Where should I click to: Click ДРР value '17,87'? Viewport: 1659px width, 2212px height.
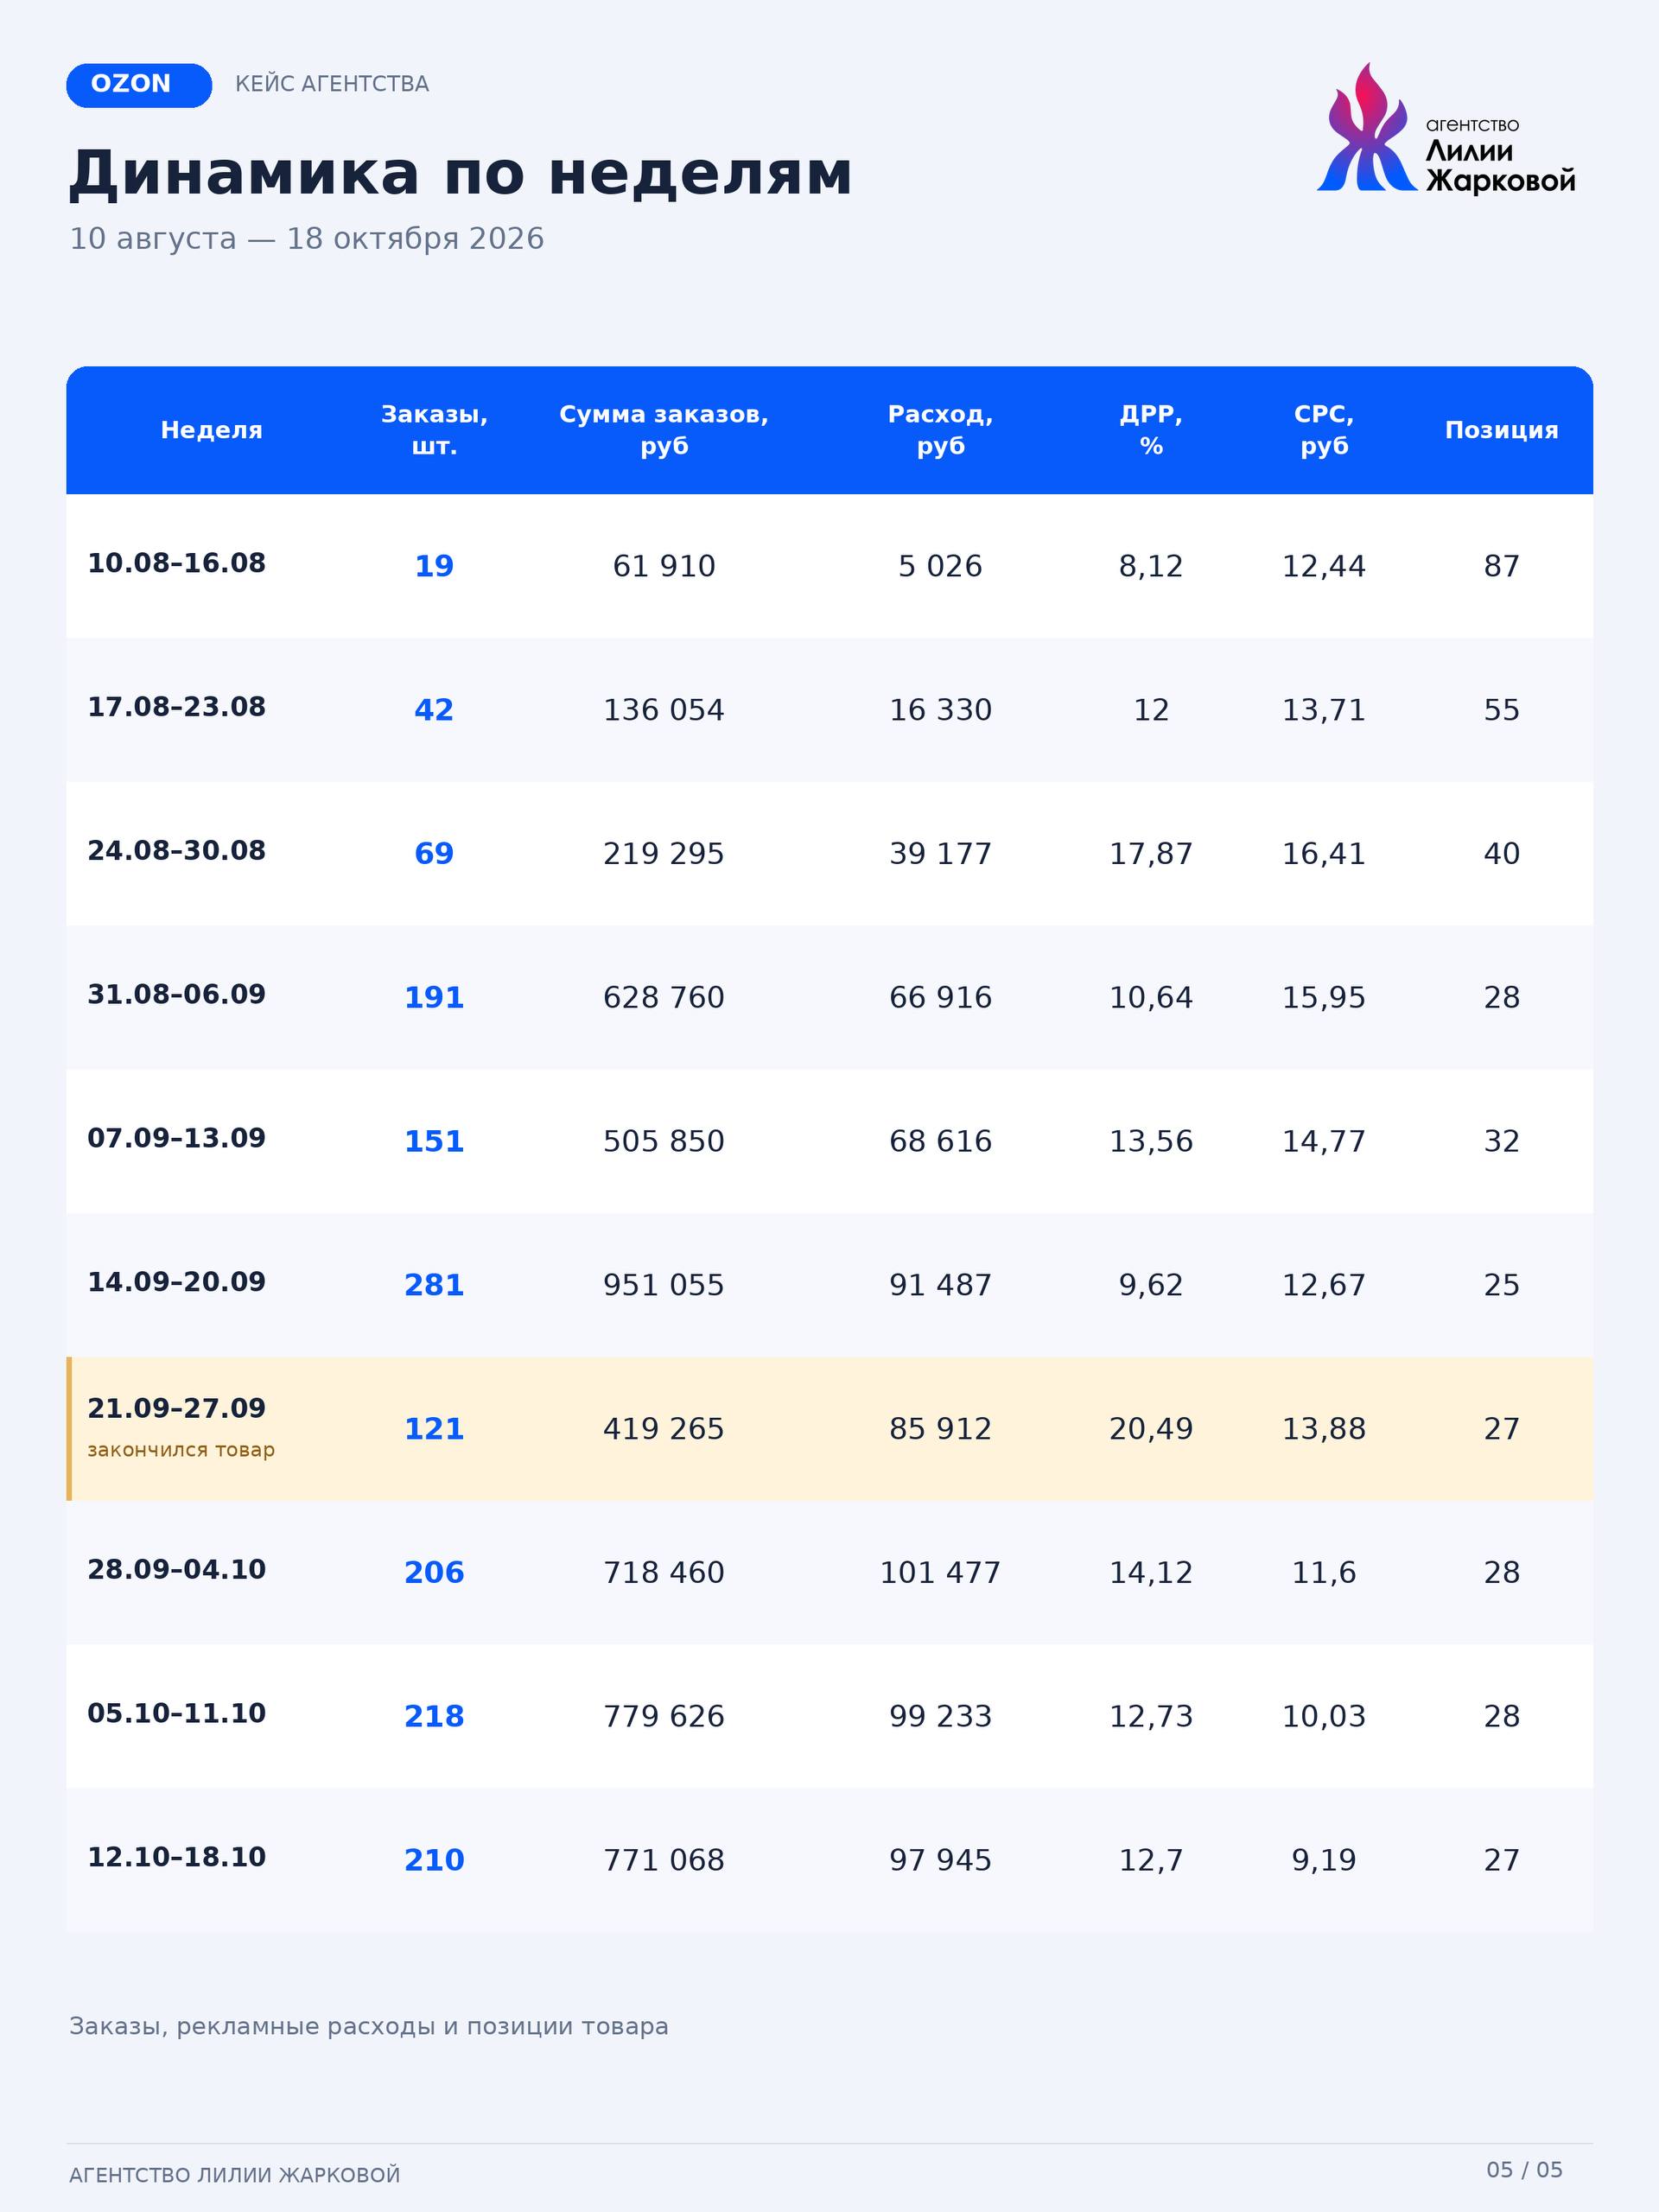(1151, 854)
